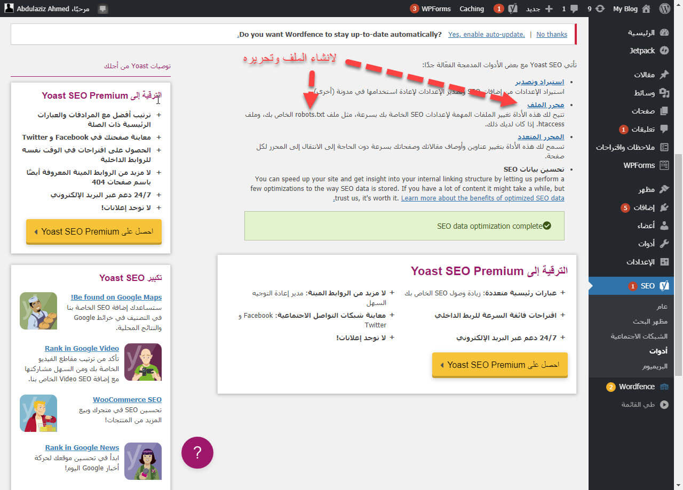Screen dimensions: 683x490
Task: Open the المحرر المتعدد (Bulk editor) link
Action: pyautogui.click(x=541, y=137)
